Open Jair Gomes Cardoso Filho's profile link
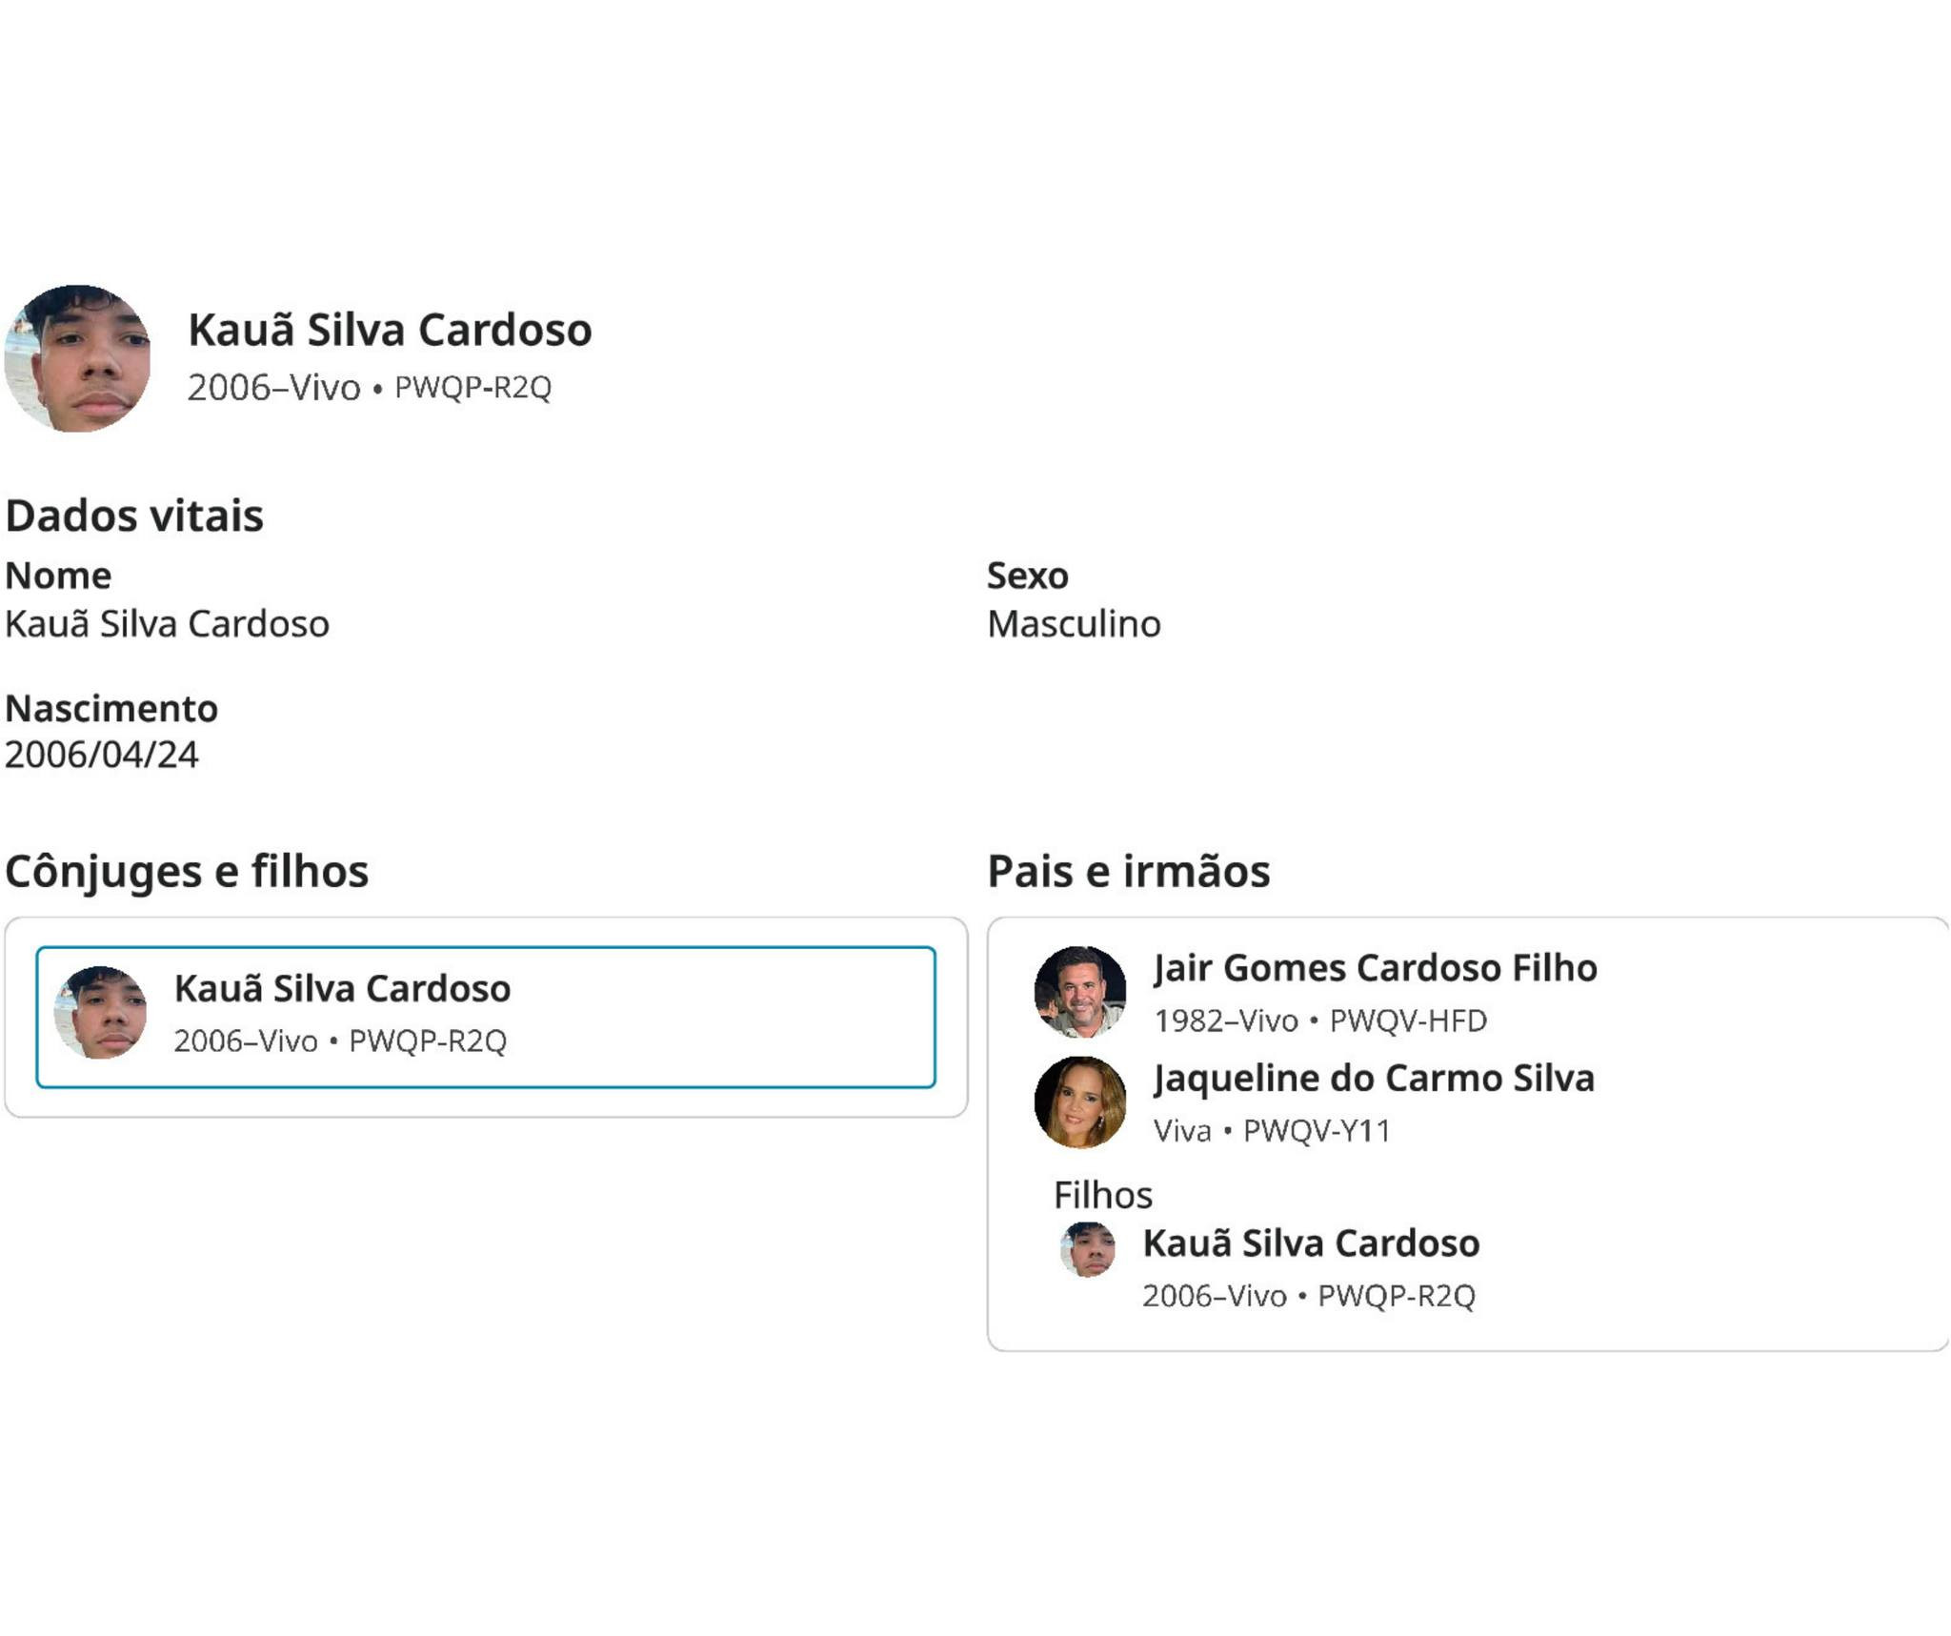Viewport: 1951px width, 1636px height. [x=1375, y=968]
